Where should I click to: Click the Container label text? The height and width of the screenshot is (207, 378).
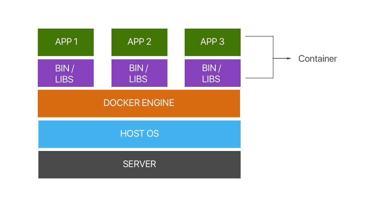click(318, 59)
